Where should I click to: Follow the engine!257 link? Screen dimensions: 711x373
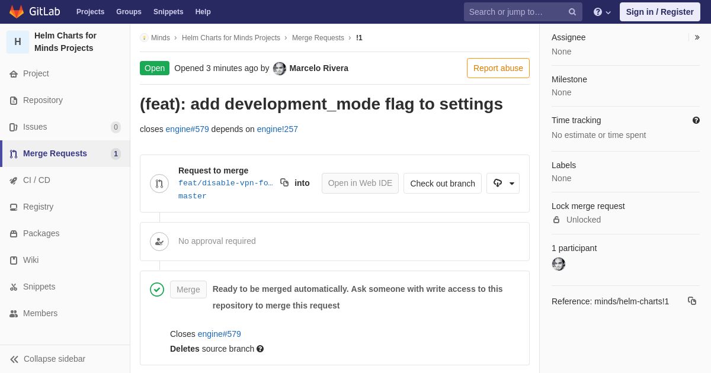(277, 129)
